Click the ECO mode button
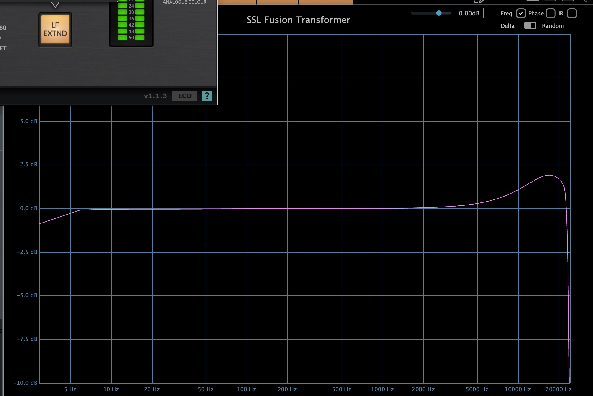 coord(184,96)
